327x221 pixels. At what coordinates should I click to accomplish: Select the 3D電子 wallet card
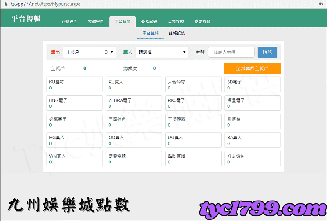pyautogui.click(x=253, y=85)
